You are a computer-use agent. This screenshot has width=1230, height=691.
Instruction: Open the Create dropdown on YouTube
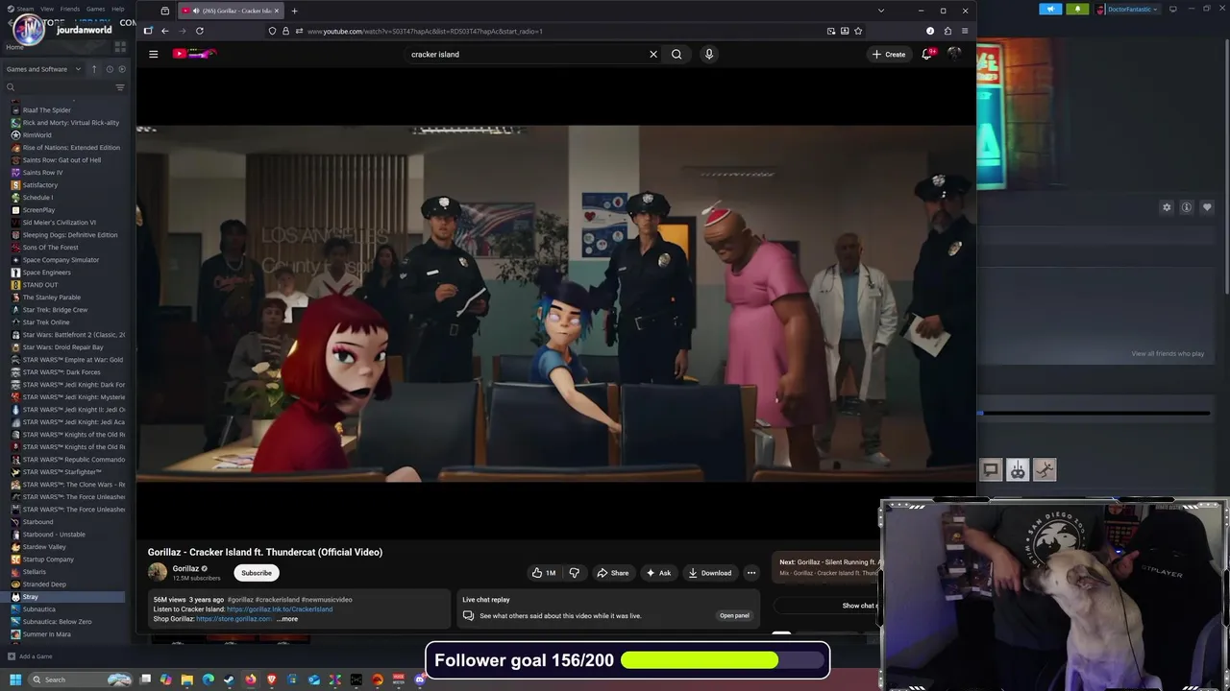pyautogui.click(x=889, y=54)
